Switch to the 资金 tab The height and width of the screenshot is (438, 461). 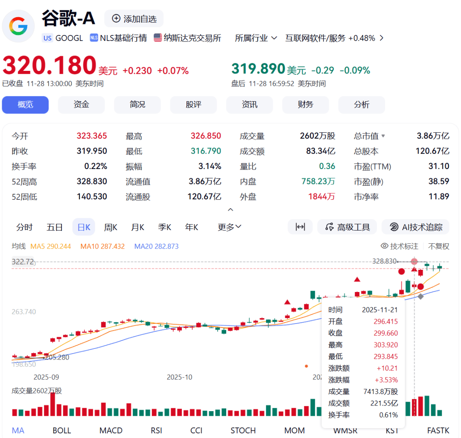click(x=81, y=105)
